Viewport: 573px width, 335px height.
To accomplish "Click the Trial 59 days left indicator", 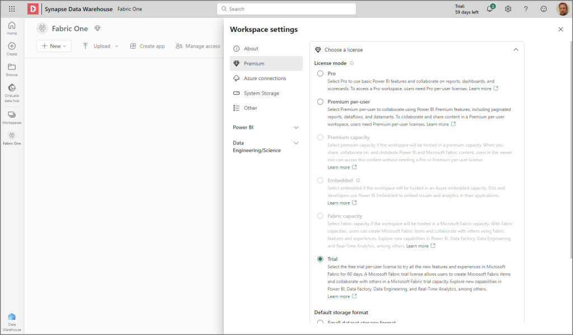I will [467, 9].
